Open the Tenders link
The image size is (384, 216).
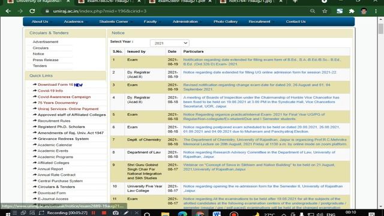tap(40, 66)
